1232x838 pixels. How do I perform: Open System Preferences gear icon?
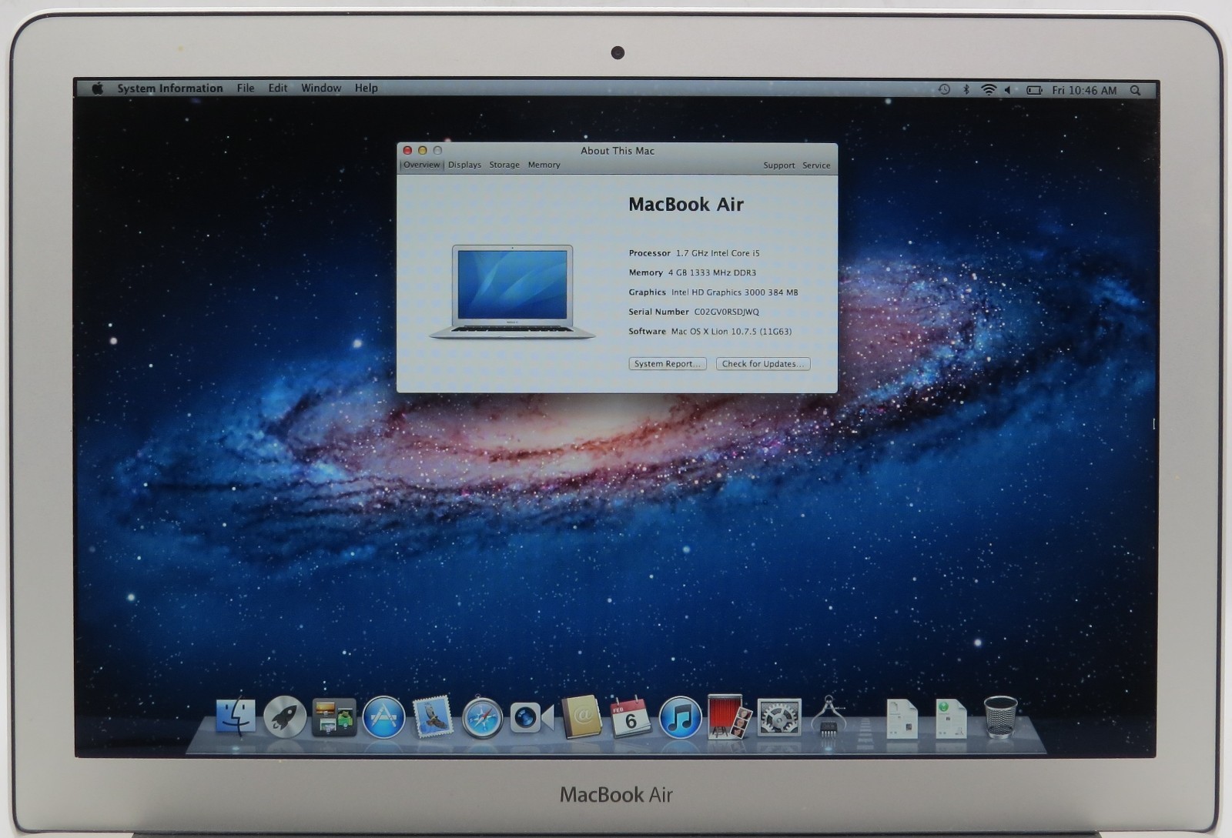coord(779,718)
